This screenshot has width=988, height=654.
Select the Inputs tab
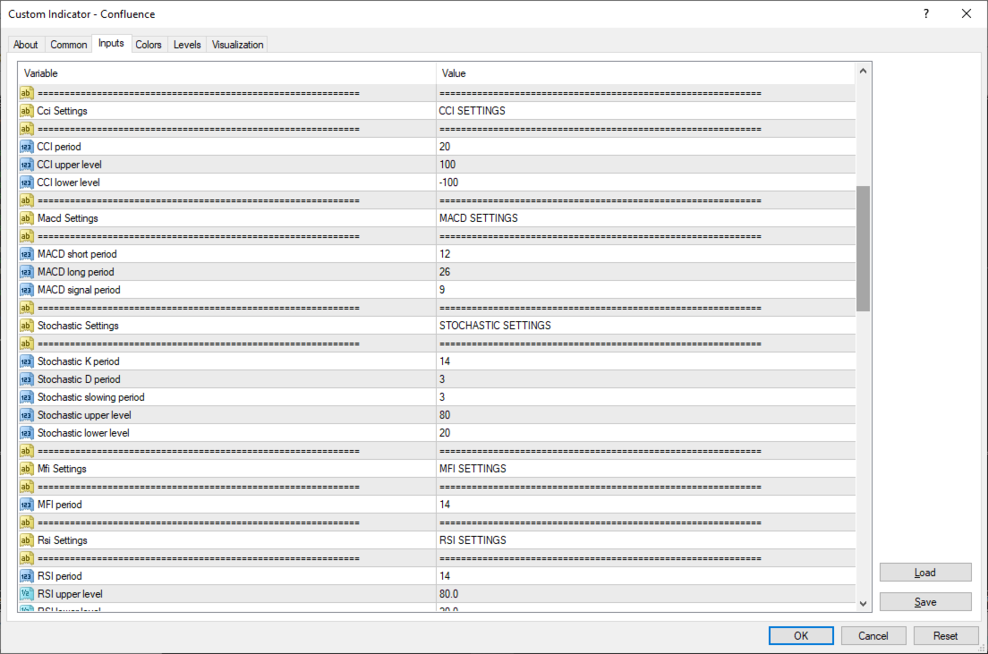point(112,44)
